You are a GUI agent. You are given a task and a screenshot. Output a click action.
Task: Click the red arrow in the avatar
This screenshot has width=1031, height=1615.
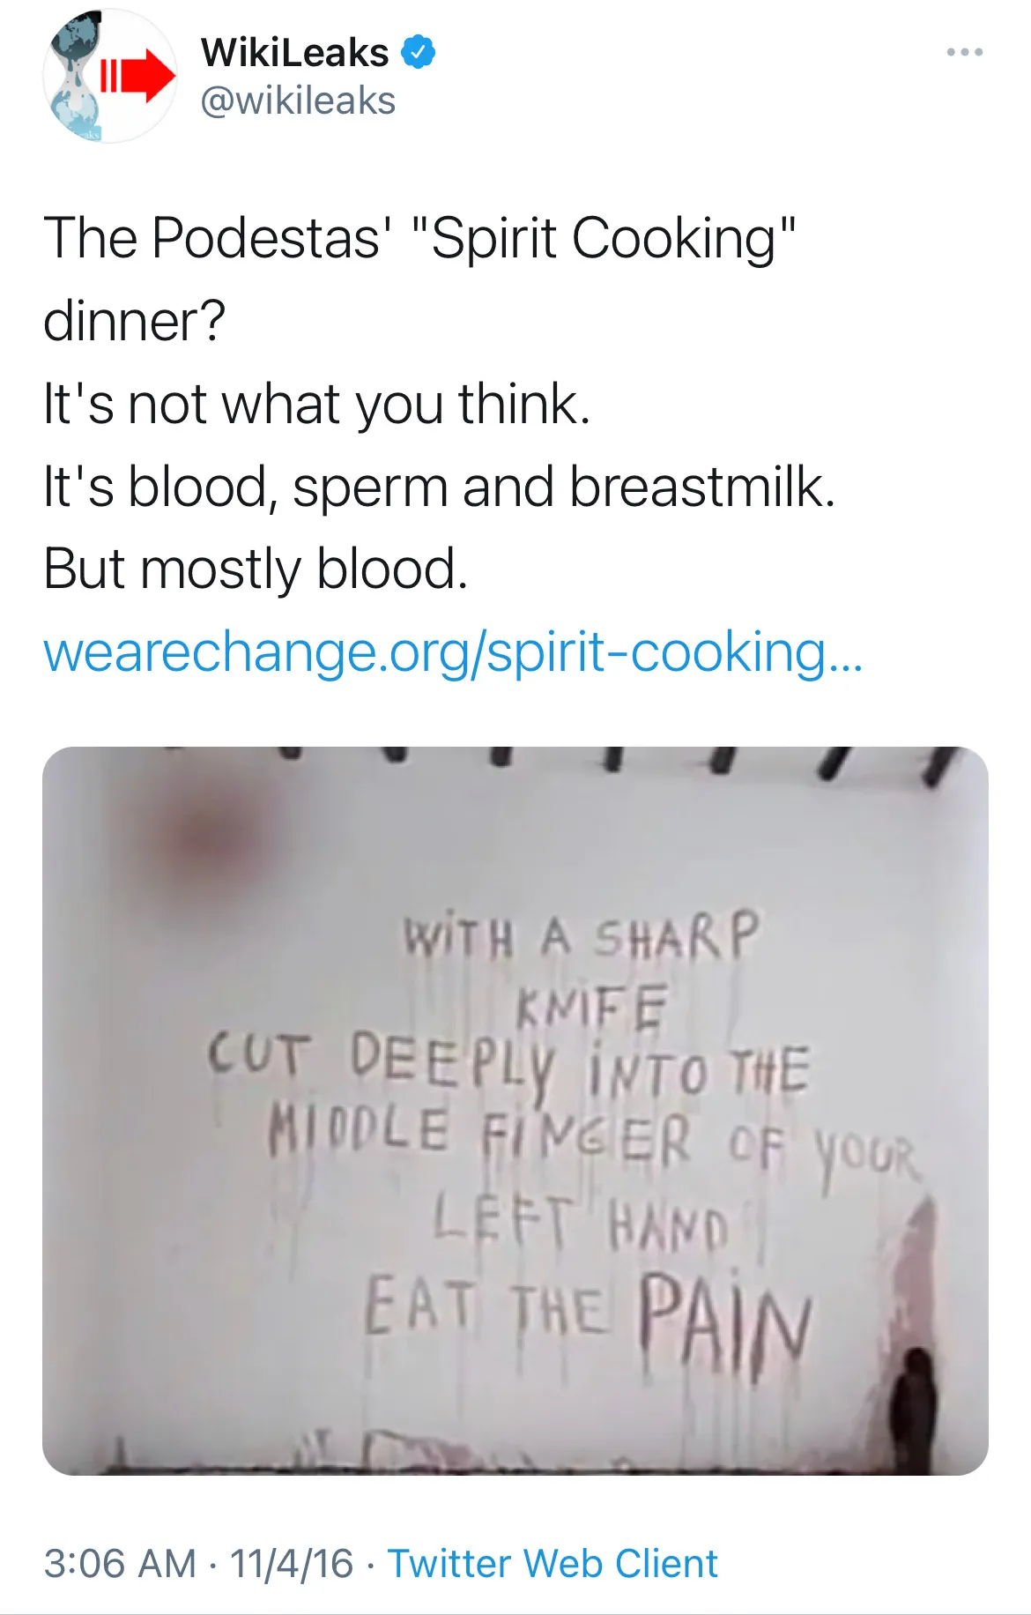coord(137,77)
